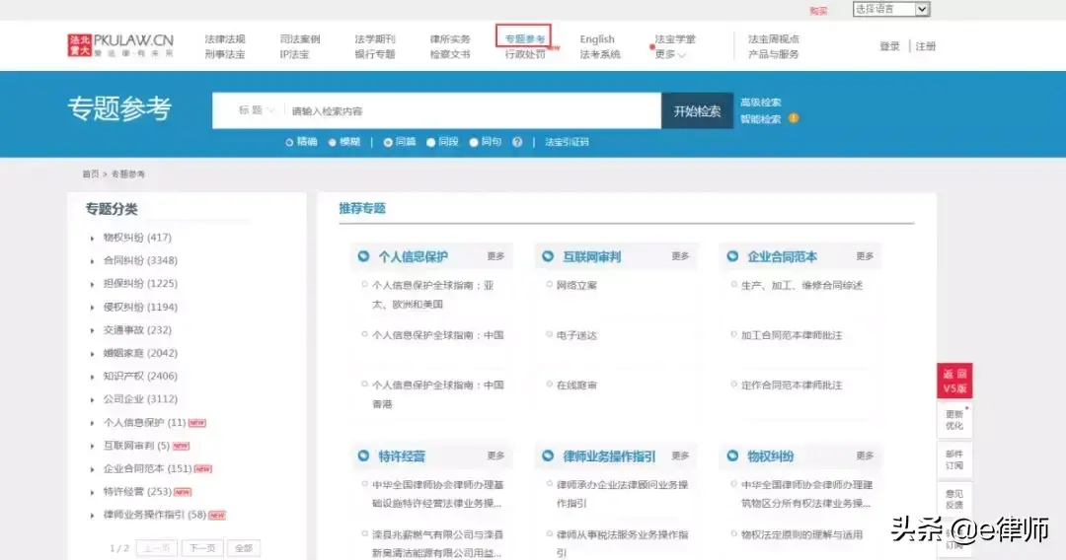The width and height of the screenshot is (1066, 560).
Task: Open the 智能检索 link
Action: point(761,118)
